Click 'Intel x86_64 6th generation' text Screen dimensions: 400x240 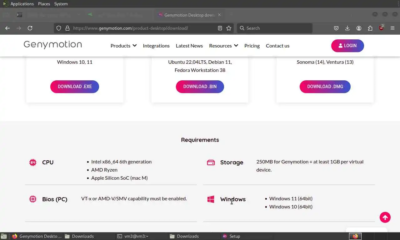(x=121, y=162)
